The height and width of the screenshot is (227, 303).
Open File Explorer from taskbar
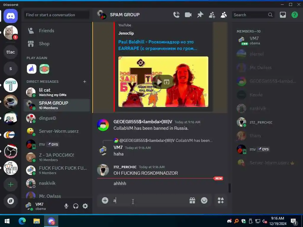click(x=36, y=221)
